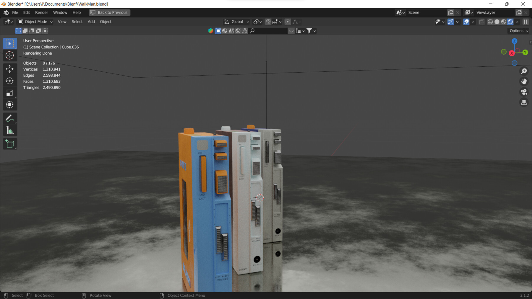The image size is (532, 299).
Task: Toggle snapping with the magnet icon
Action: [x=267, y=22]
